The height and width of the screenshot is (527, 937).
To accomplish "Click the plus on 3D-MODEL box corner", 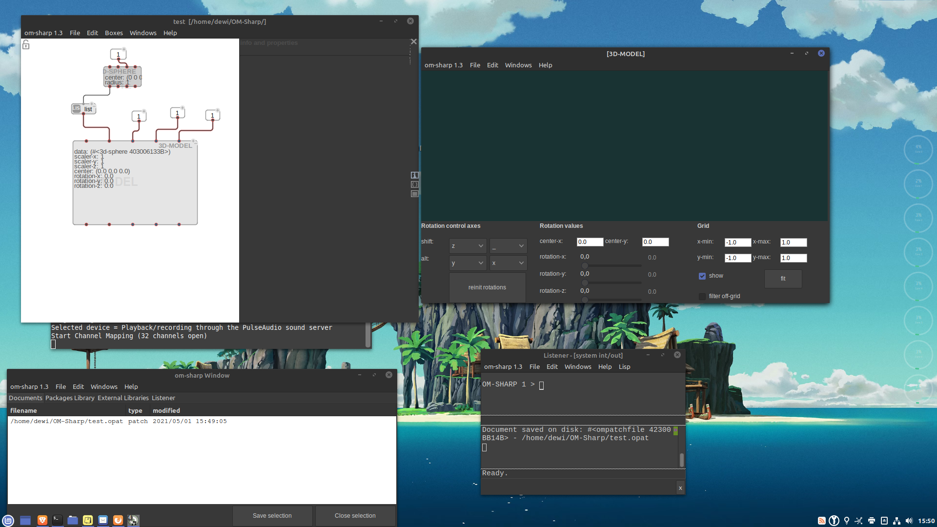I will 194,142.
